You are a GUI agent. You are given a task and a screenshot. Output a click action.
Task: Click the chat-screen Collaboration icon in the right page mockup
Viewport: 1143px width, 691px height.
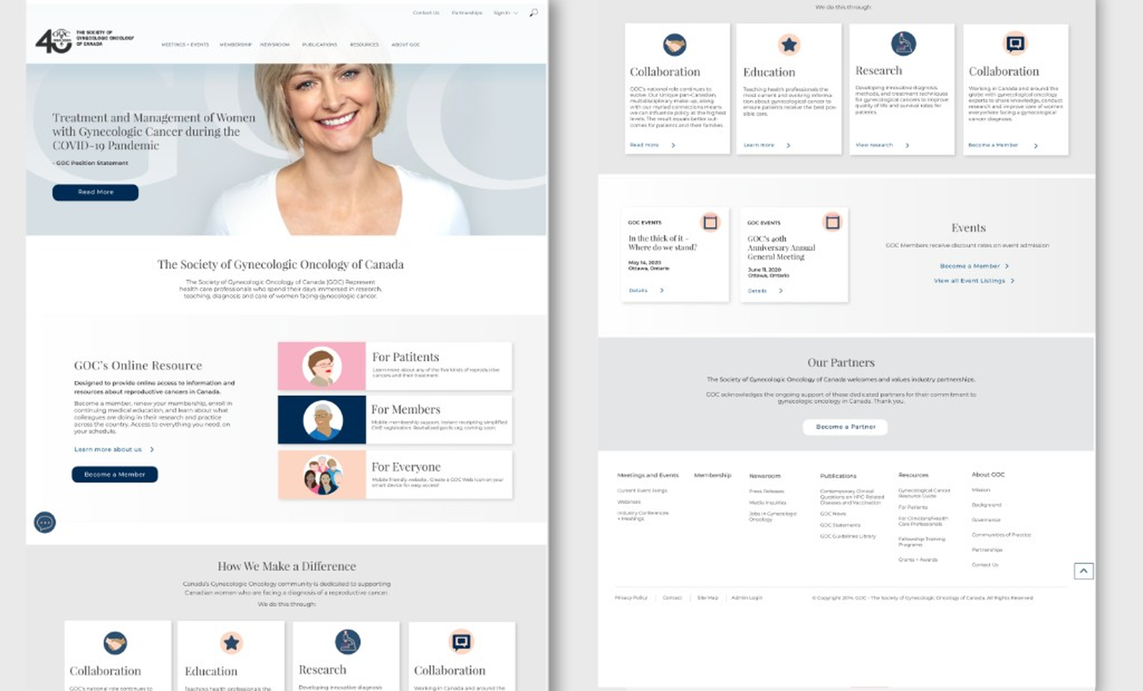[x=1015, y=44]
